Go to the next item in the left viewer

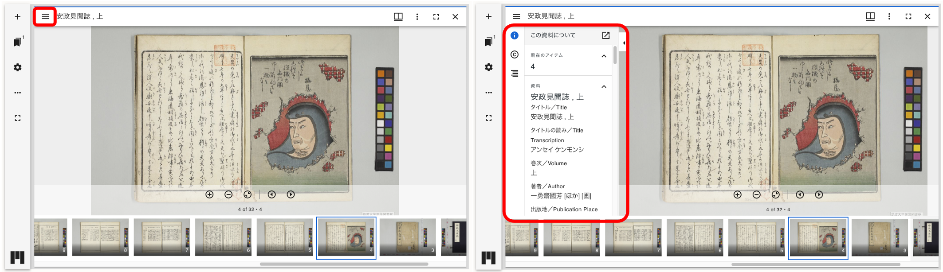291,194
